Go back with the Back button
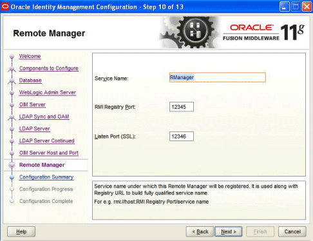This screenshot has height=241, width=313. tap(200, 231)
